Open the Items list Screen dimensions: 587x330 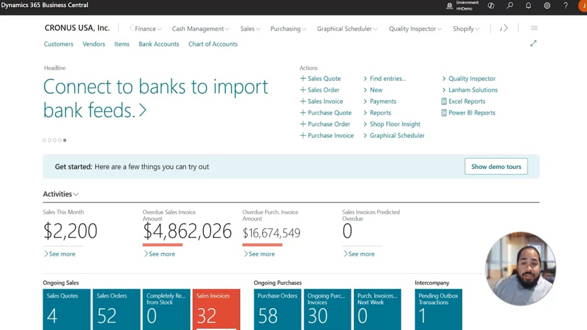122,44
